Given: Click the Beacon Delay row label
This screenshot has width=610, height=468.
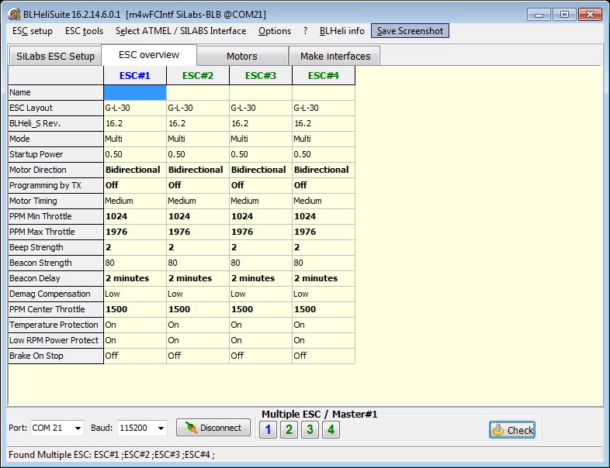Looking at the screenshot, I should 56,278.
